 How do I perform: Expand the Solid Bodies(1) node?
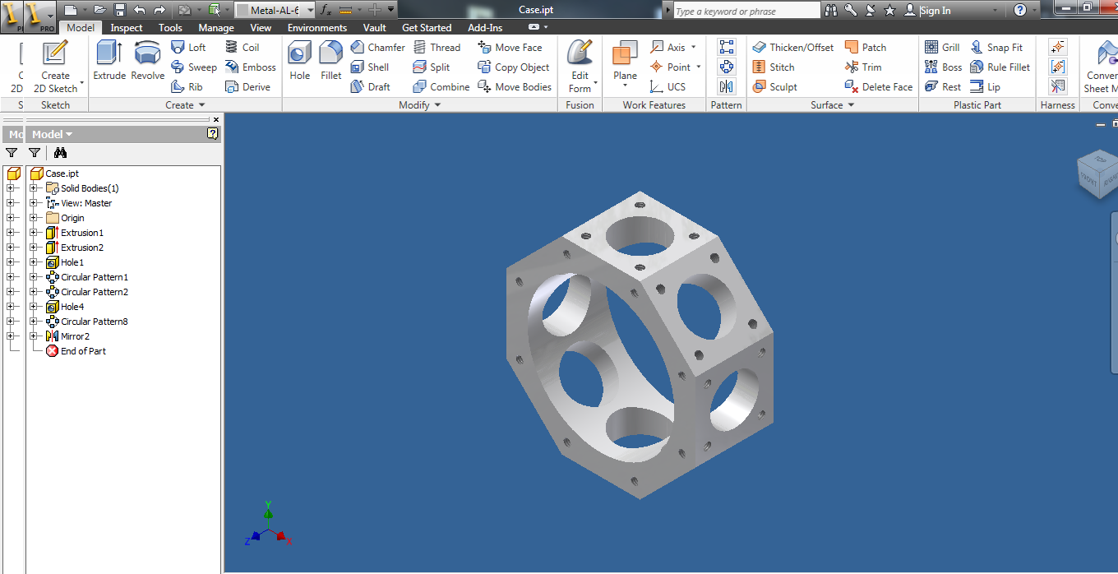point(33,188)
